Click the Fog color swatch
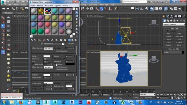 (x=47, y=75)
